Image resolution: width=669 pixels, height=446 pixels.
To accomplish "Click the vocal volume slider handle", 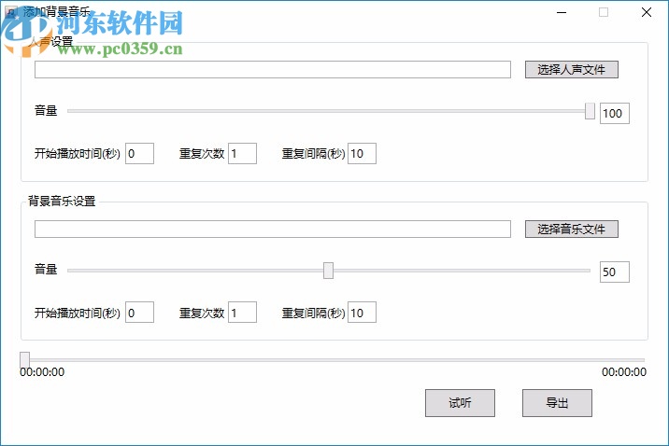I will [590, 111].
